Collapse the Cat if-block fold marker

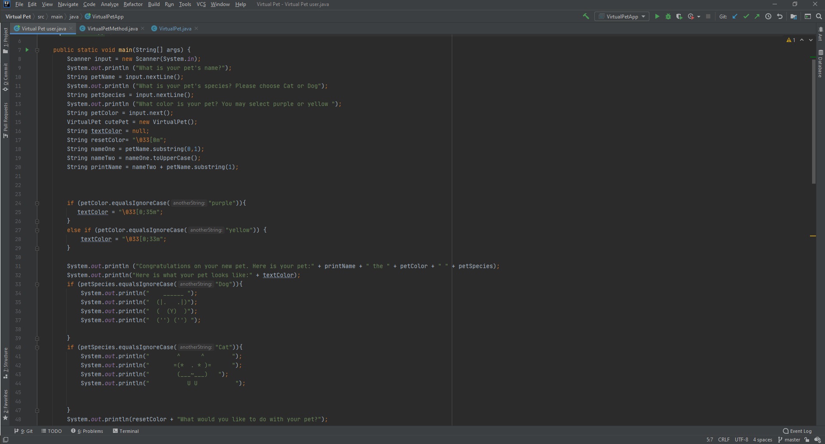[37, 347]
